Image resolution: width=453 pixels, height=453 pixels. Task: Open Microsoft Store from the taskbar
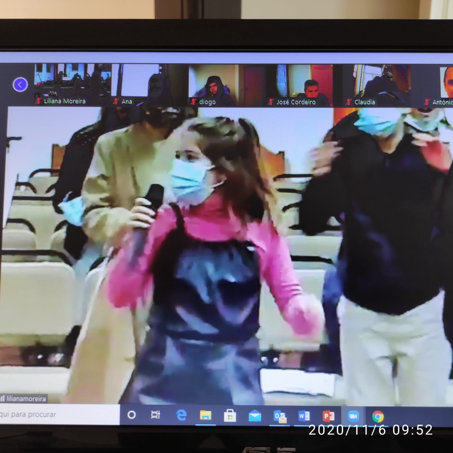pos(230,415)
